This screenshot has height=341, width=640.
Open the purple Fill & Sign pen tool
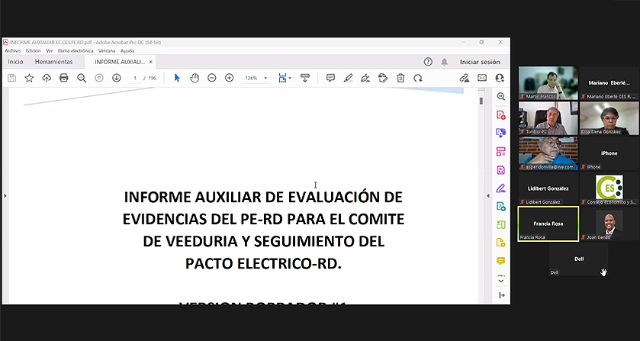pyautogui.click(x=501, y=188)
